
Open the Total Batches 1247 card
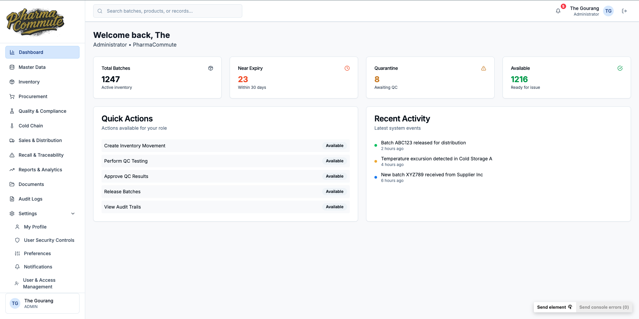157,78
